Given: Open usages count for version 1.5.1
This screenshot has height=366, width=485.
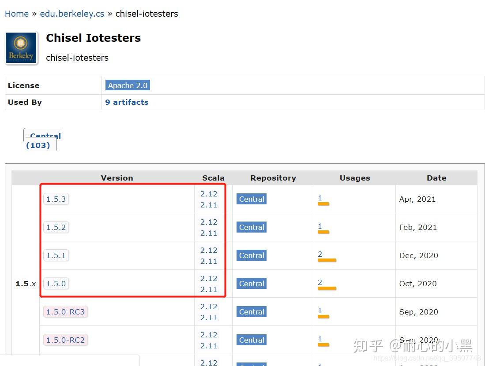Looking at the screenshot, I should pos(320,254).
